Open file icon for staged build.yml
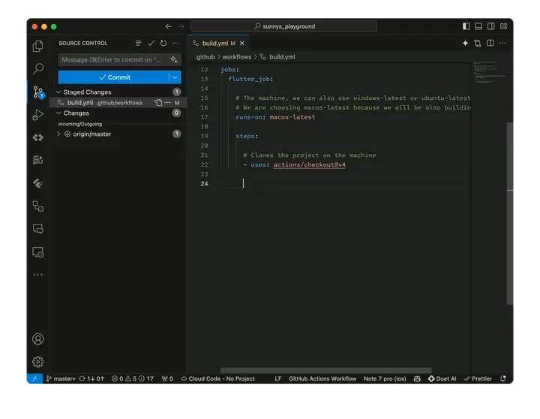The image size is (540, 419). (x=158, y=102)
